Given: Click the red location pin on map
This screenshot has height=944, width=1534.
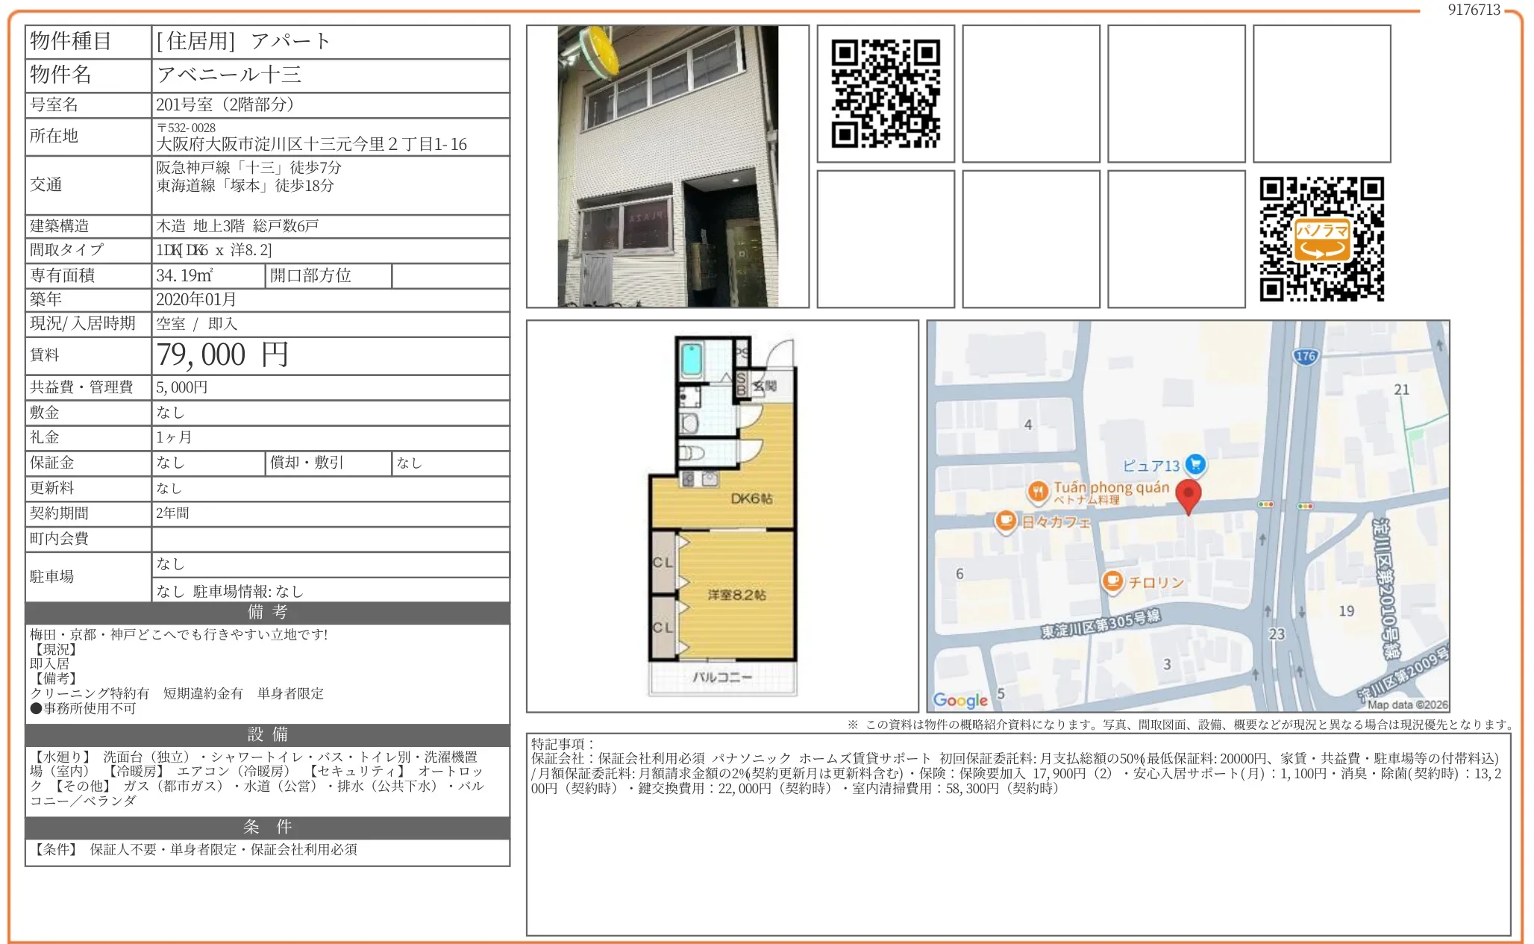Looking at the screenshot, I should (x=1188, y=494).
